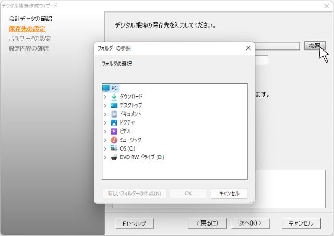Click the ダウンロード download arrow icon

click(114, 97)
